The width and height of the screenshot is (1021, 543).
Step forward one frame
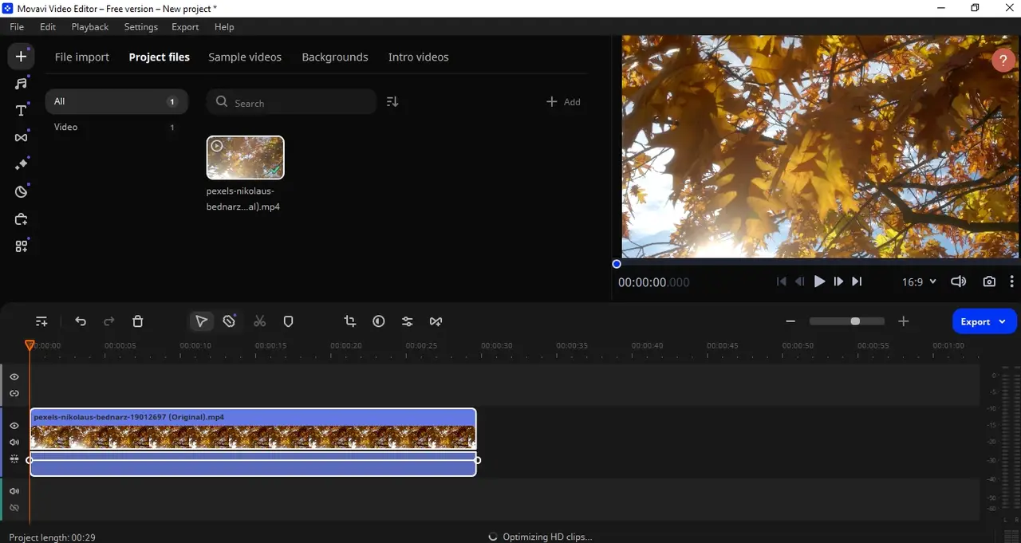(838, 281)
